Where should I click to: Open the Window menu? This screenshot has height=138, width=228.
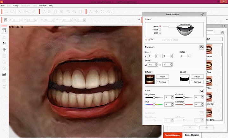coord(43,5)
